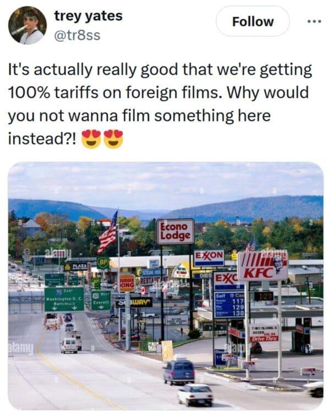
Task: Click the green Everett highway sign
Action: click(101, 301)
